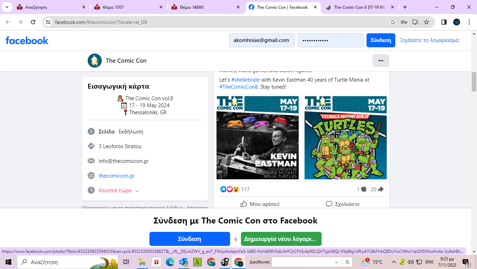Open thecomiccon.gr website link

pyautogui.click(x=117, y=176)
